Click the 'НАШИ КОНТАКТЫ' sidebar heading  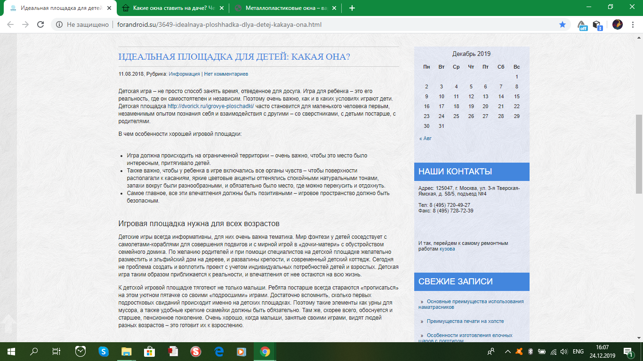pyautogui.click(x=472, y=172)
